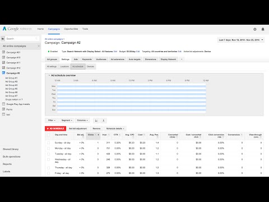269x202 pixels.
Task: Go to the Home tab
Action: 40,29
